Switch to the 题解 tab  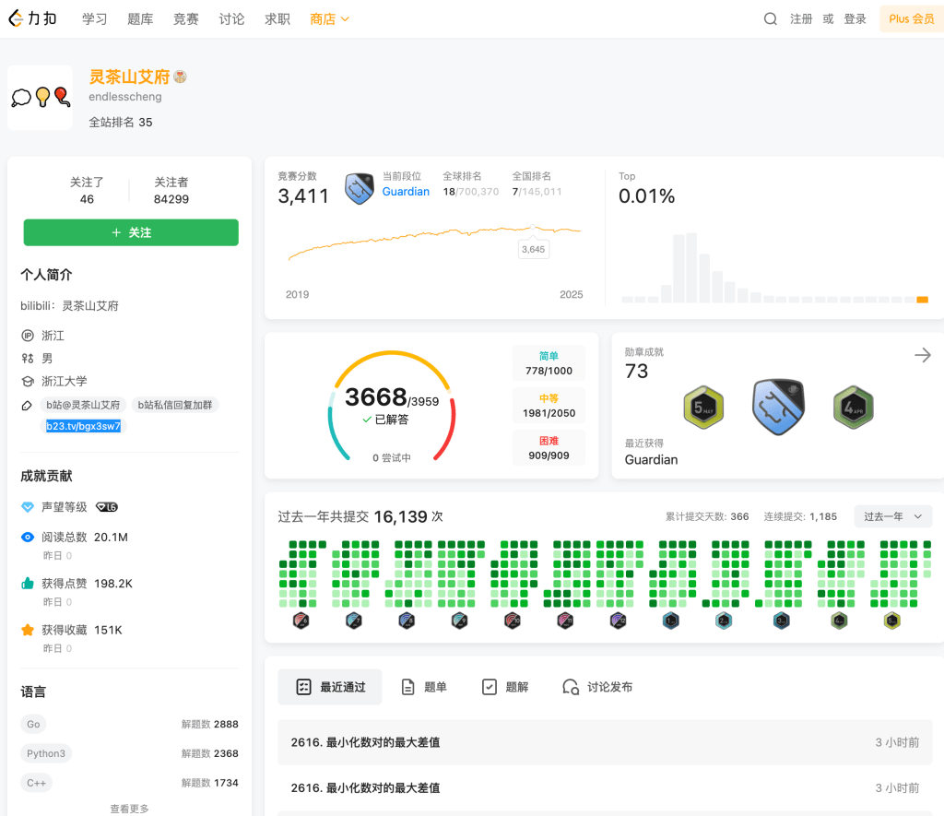click(505, 687)
